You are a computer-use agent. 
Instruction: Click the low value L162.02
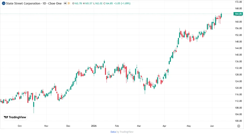(x=98, y=4)
